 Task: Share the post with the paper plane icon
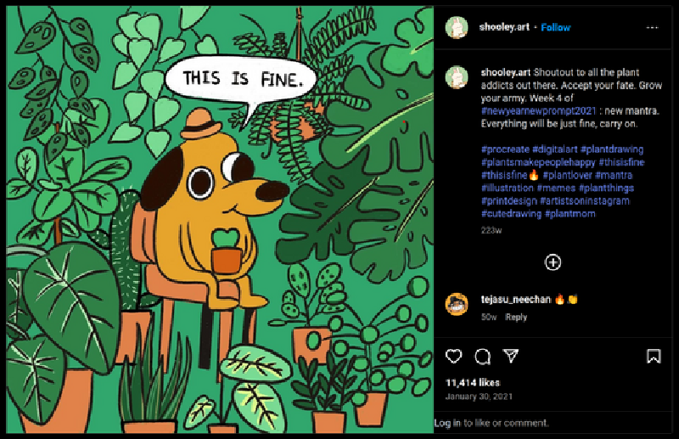point(510,356)
